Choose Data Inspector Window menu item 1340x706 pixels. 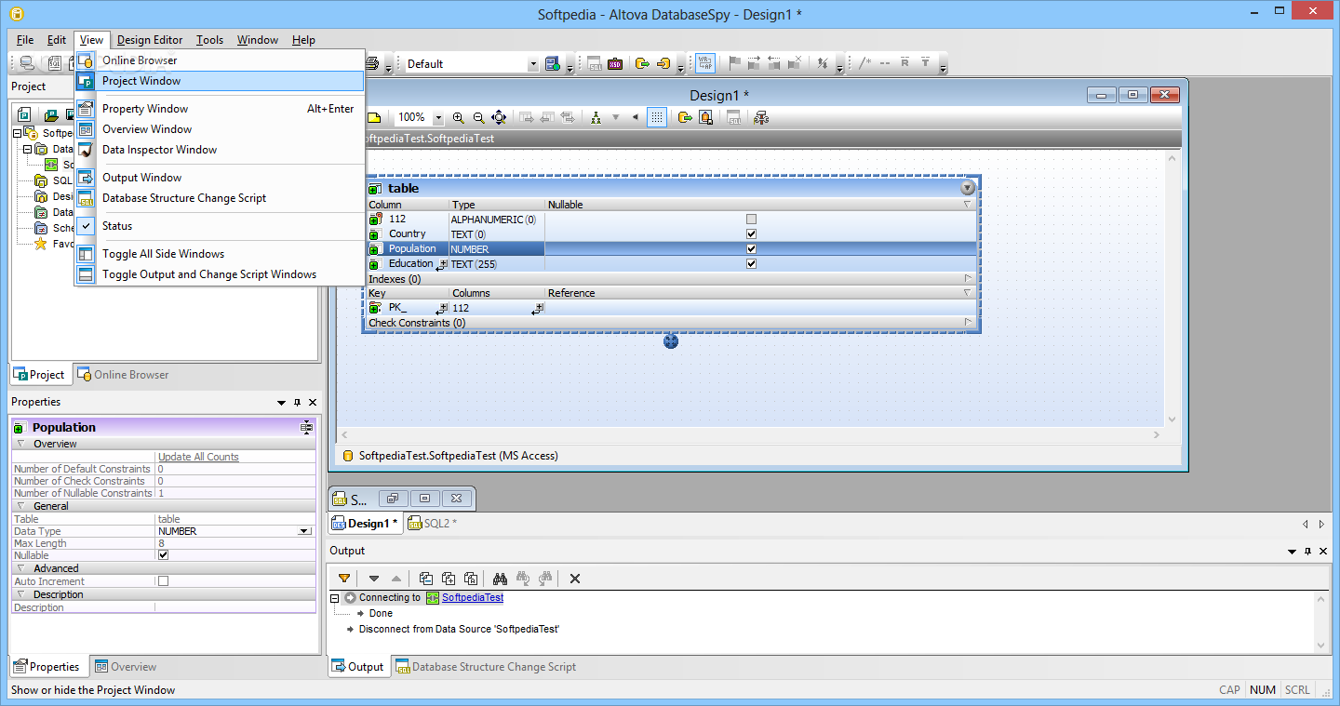(220, 150)
